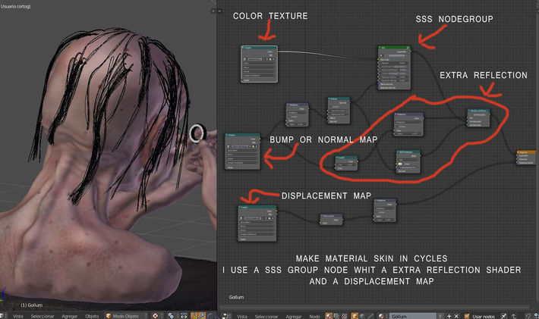Go to parent node tree arrow icon

pyautogui.click(x=513, y=316)
